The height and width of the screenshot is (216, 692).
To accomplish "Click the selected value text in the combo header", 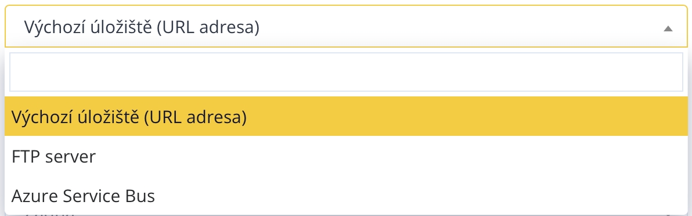I will 142,27.
